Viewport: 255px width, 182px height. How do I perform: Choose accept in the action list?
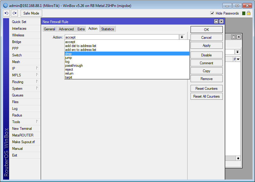[127, 42]
